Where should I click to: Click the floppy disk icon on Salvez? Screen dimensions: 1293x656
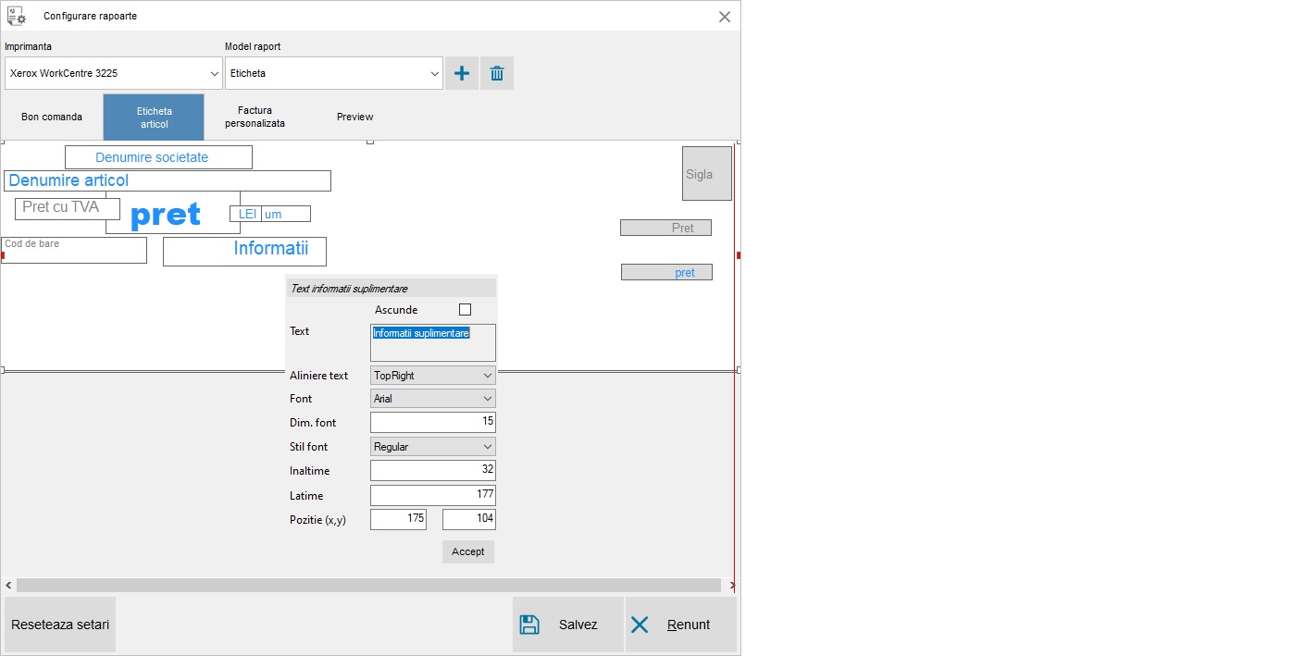click(x=529, y=625)
